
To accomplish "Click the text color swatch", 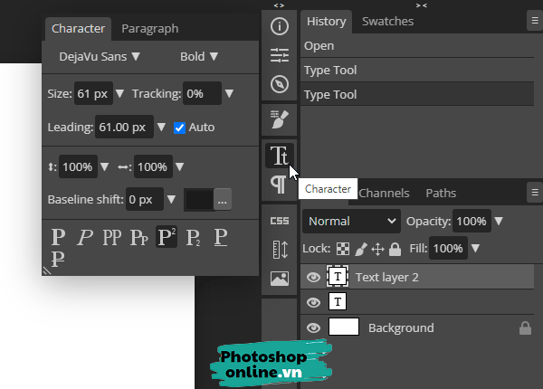I will tap(199, 199).
